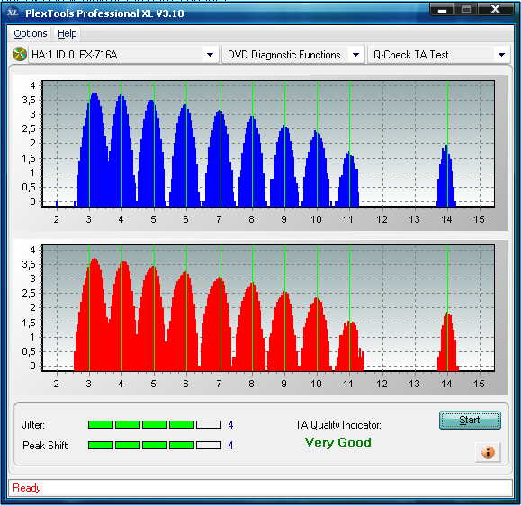Click the PlexTools Professional XL title text
The height and width of the screenshot is (505, 521).
click(104, 13)
